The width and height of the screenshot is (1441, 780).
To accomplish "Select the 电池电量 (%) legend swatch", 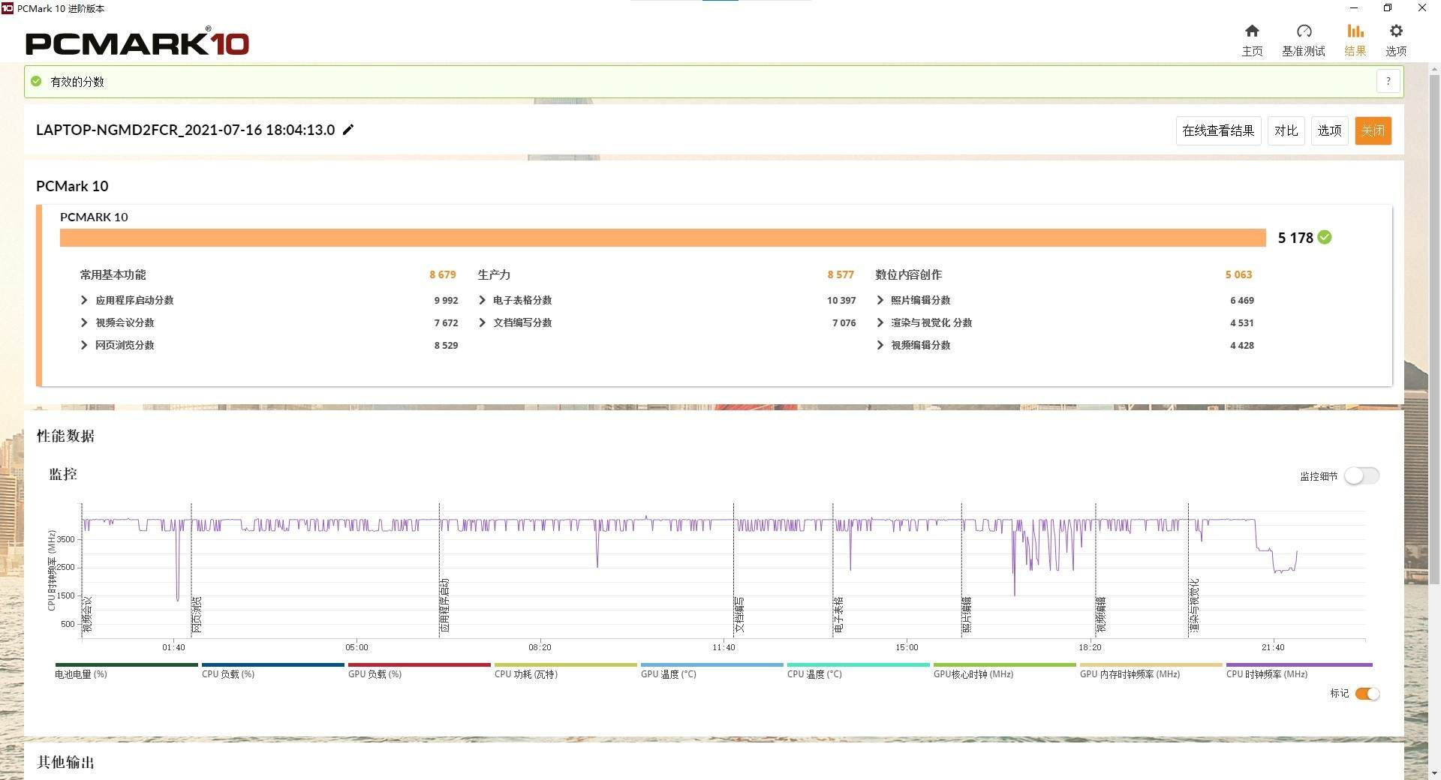I will click(x=126, y=664).
